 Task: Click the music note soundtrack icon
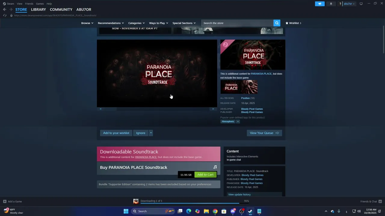point(215,167)
